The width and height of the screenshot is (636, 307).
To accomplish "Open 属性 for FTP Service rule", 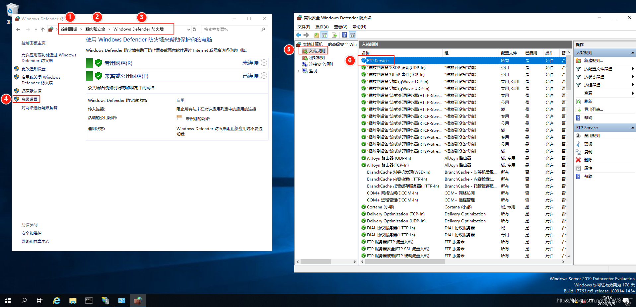I will [588, 168].
